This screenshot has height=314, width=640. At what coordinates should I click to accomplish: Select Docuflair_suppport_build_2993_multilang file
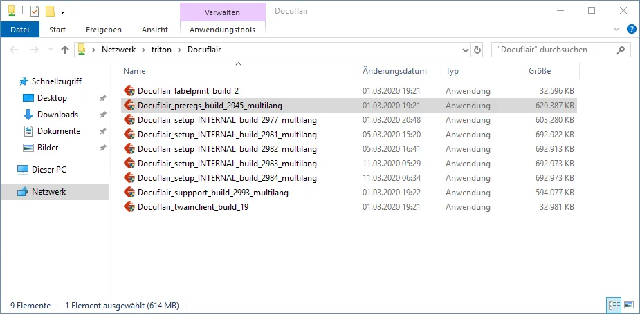click(x=212, y=193)
